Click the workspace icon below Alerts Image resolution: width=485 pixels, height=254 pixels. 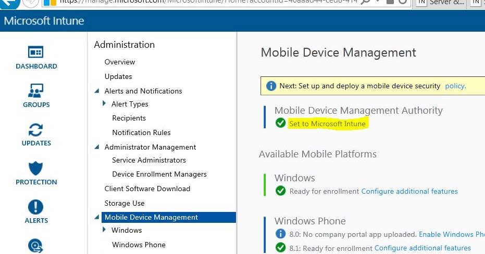click(x=35, y=246)
